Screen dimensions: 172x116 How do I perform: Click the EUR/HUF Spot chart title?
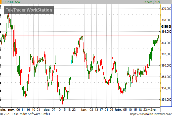[11, 2]
